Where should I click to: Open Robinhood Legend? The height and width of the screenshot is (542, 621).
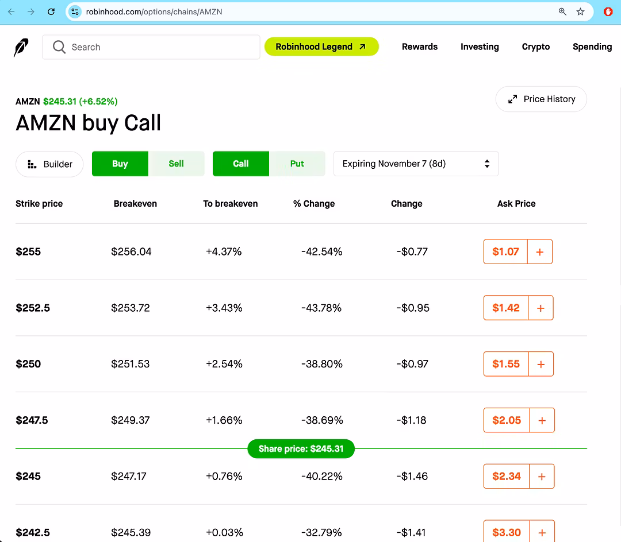point(321,47)
